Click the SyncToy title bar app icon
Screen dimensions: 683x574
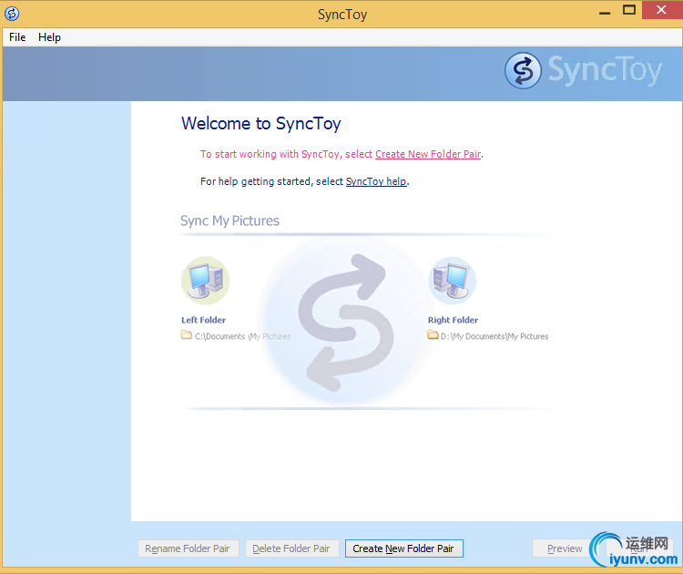[x=12, y=14]
